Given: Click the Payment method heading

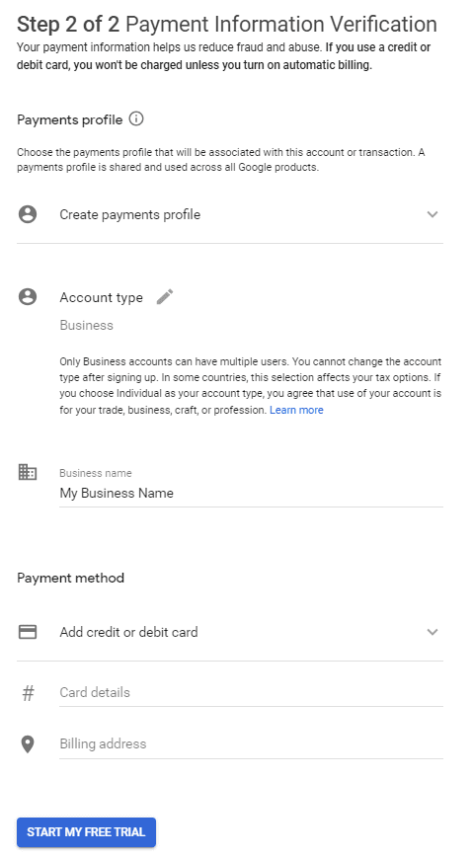Looking at the screenshot, I should point(71,578).
